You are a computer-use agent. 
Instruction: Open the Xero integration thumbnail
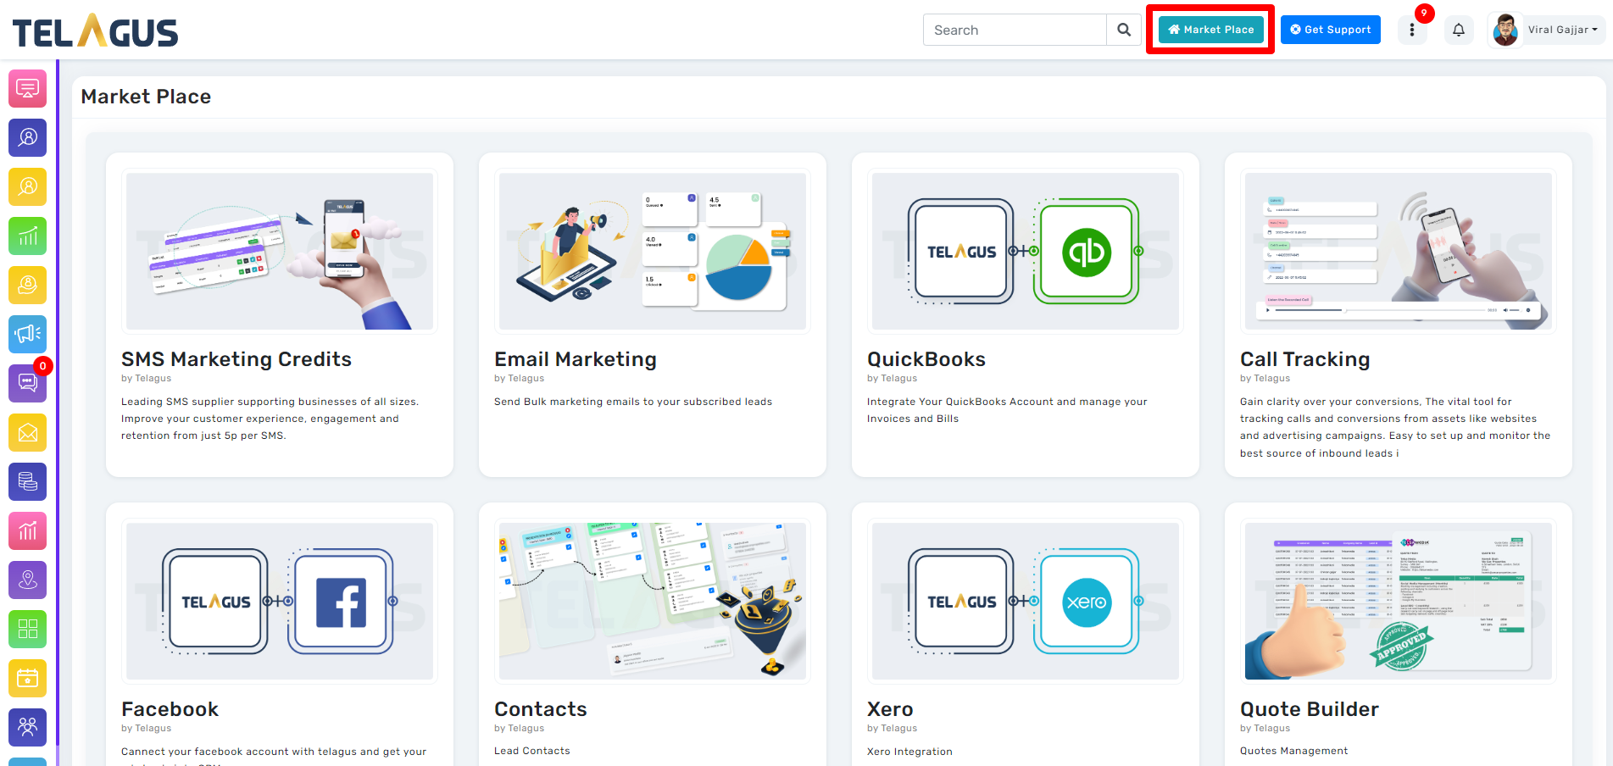click(x=1026, y=601)
